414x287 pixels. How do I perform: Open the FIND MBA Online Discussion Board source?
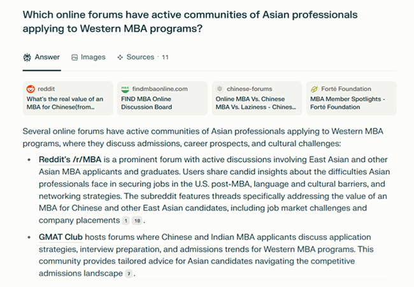coord(162,103)
